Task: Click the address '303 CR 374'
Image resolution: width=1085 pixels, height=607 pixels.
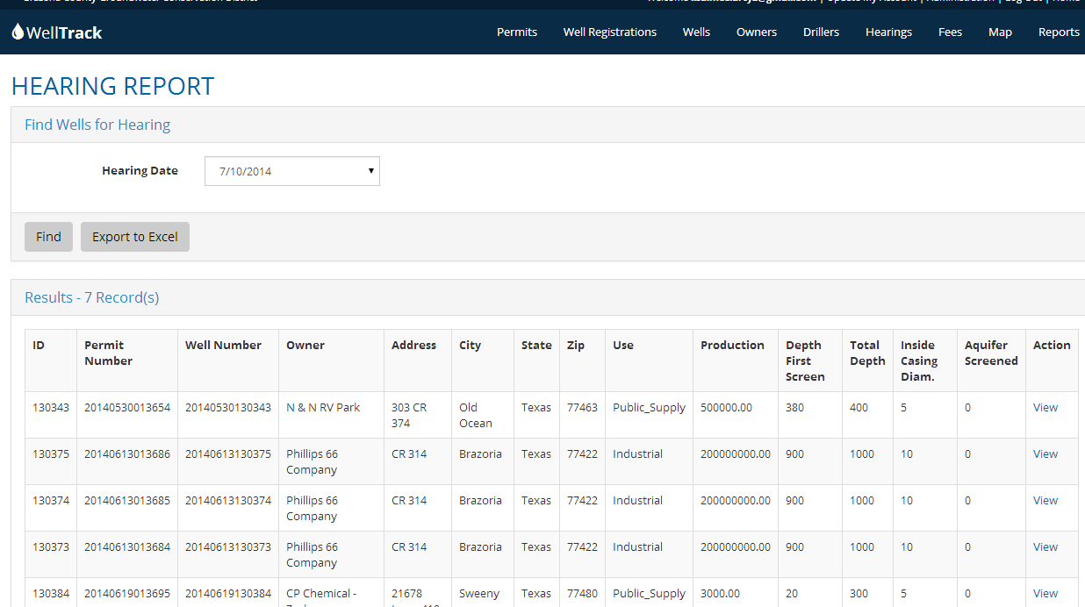Action: (x=409, y=415)
